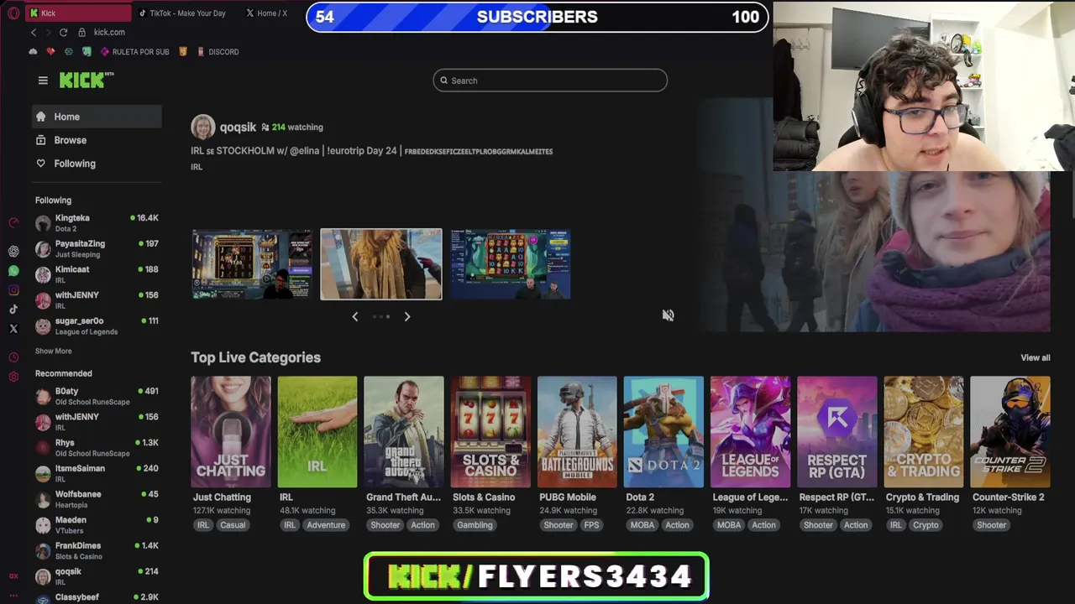Click Crypto tag under Crypto & Trading
The height and width of the screenshot is (604, 1075).
point(926,525)
